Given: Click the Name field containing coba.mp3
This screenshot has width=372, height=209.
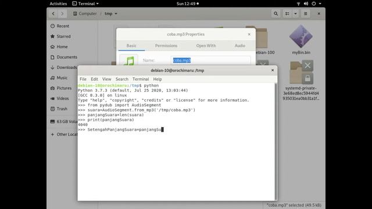Looking at the screenshot, I should pyautogui.click(x=210, y=60).
